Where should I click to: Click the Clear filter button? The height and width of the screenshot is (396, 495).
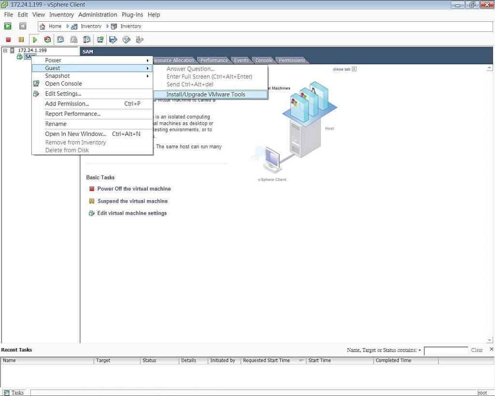(x=477, y=350)
